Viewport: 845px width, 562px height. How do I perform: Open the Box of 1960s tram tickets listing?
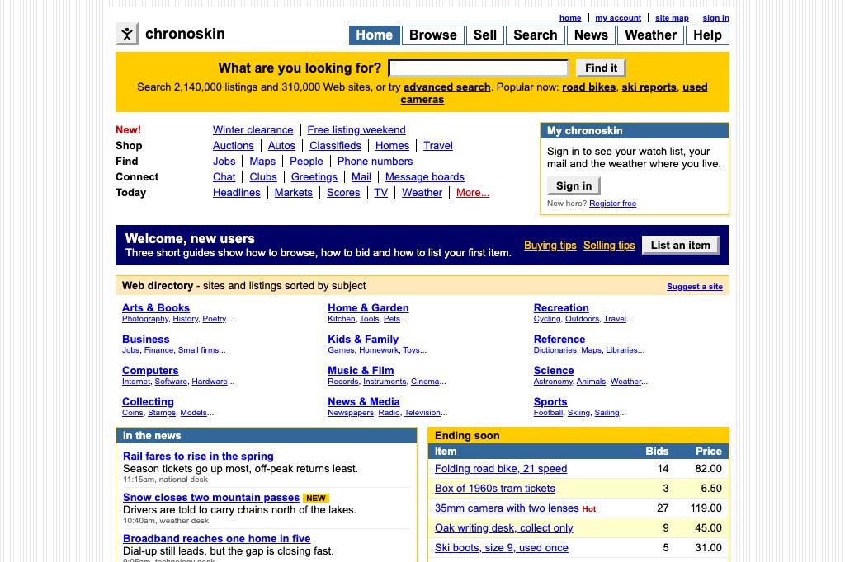[x=495, y=489]
